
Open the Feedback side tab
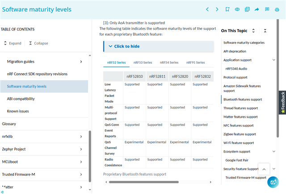282,103
